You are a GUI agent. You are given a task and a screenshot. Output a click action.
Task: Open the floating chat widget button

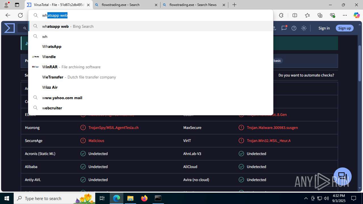[343, 176]
